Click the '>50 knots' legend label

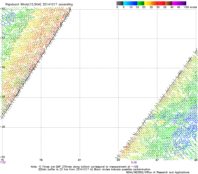190,7
